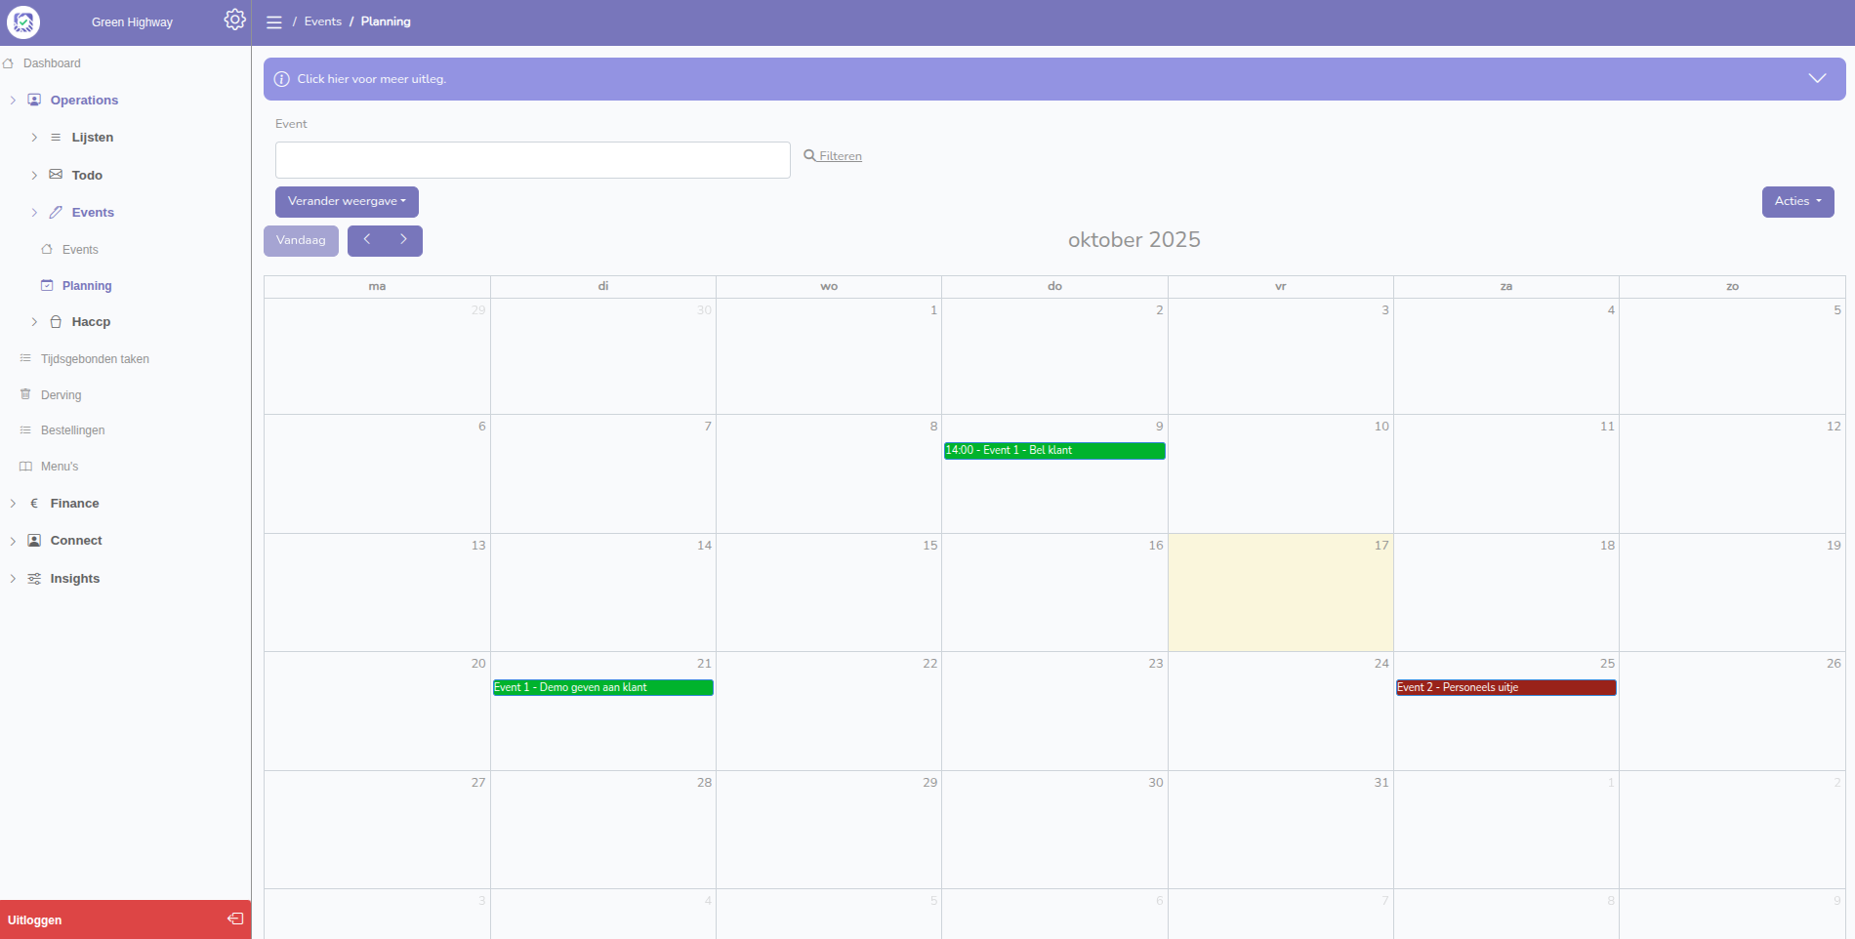The image size is (1855, 939).
Task: Open the green 14:00 Bel klant event
Action: pos(1053,450)
